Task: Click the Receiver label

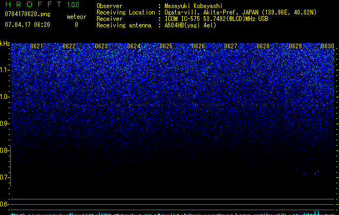Action: click(109, 19)
